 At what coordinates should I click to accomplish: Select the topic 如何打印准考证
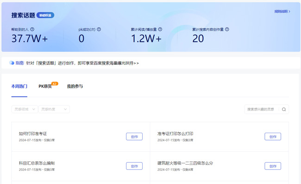pos(33,134)
